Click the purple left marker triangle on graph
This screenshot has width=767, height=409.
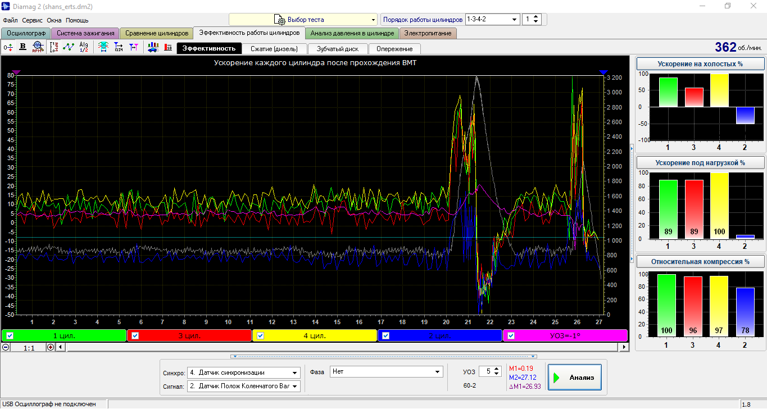(16, 72)
